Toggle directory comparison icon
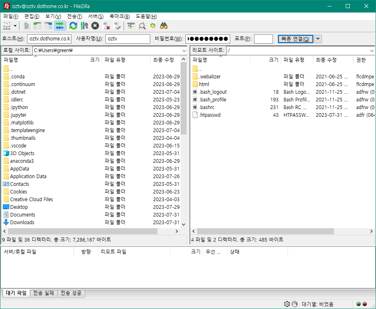The height and width of the screenshot is (309, 376). point(142,26)
